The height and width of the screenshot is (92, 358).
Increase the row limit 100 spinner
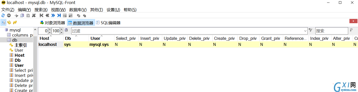pos(62,29)
